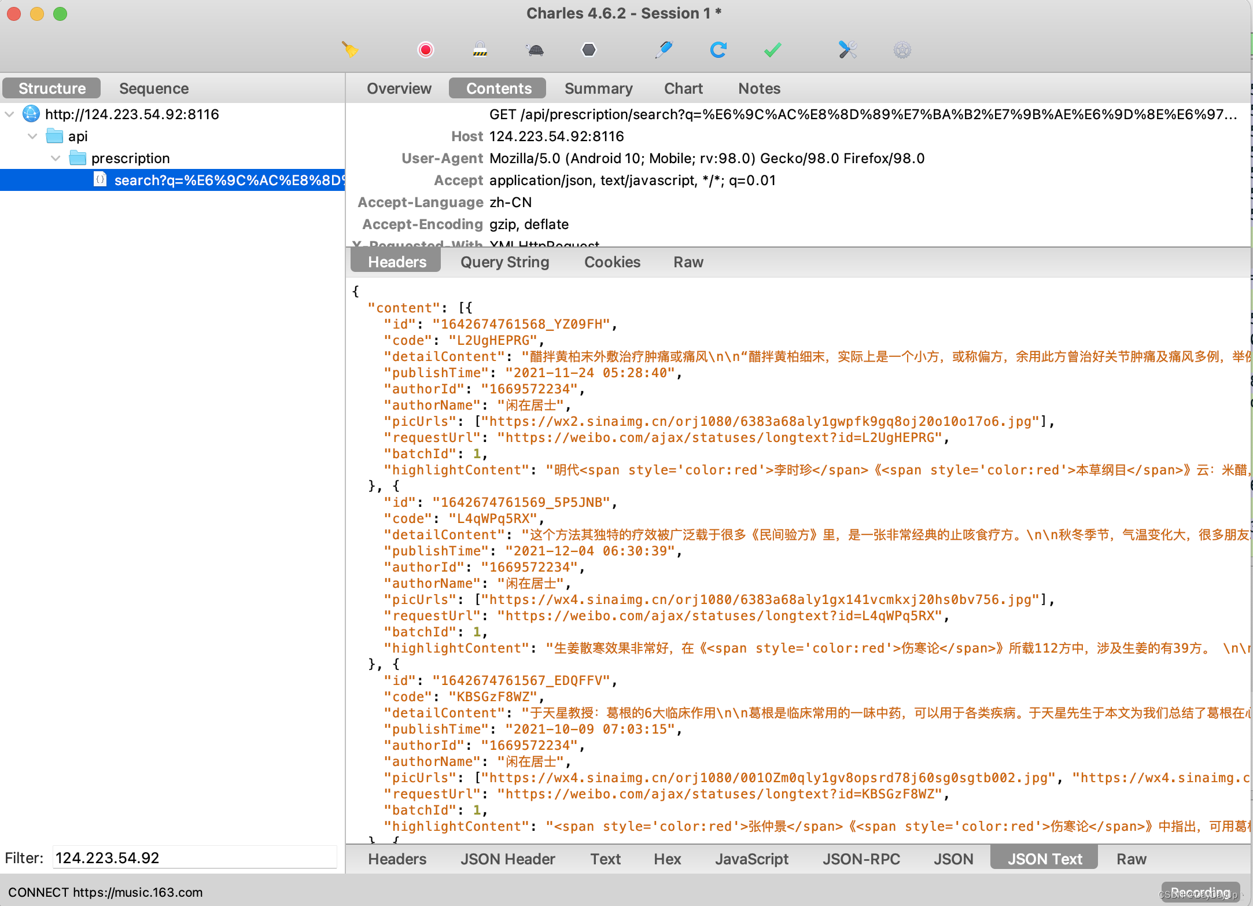Screen dimensions: 1253x906
Task: Click the green checkmark validate icon
Action: pos(772,50)
